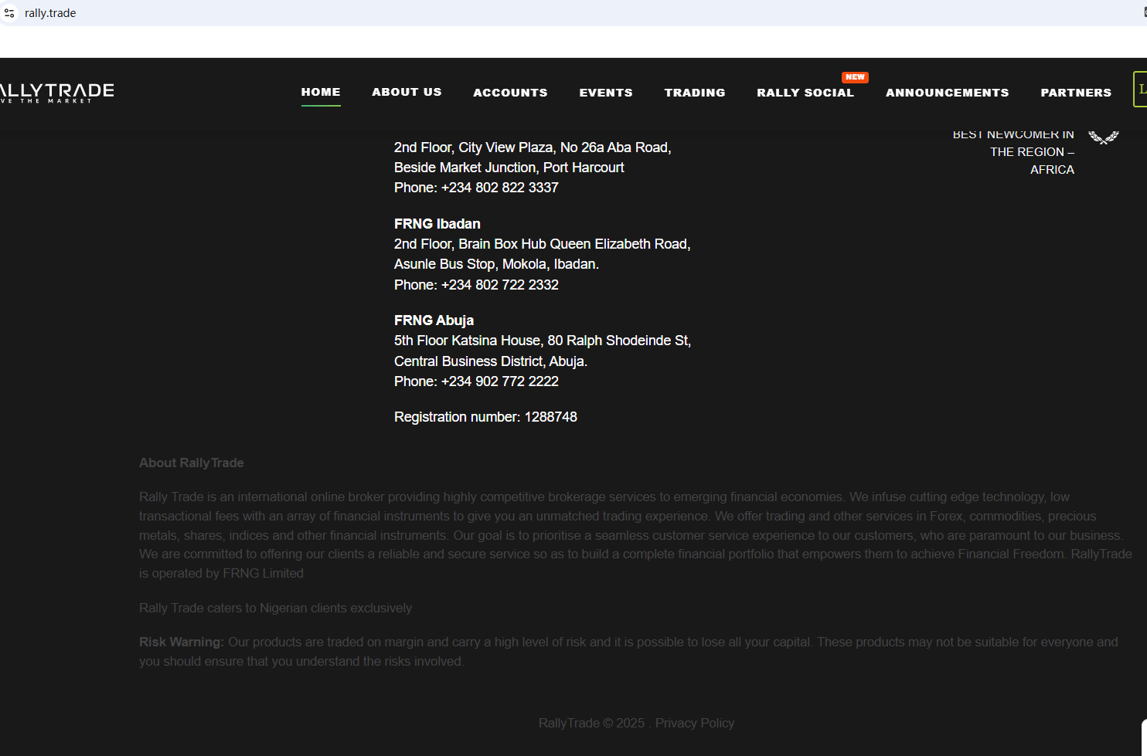The width and height of the screenshot is (1147, 756).
Task: Click the City View Plaza address line
Action: [533, 147]
